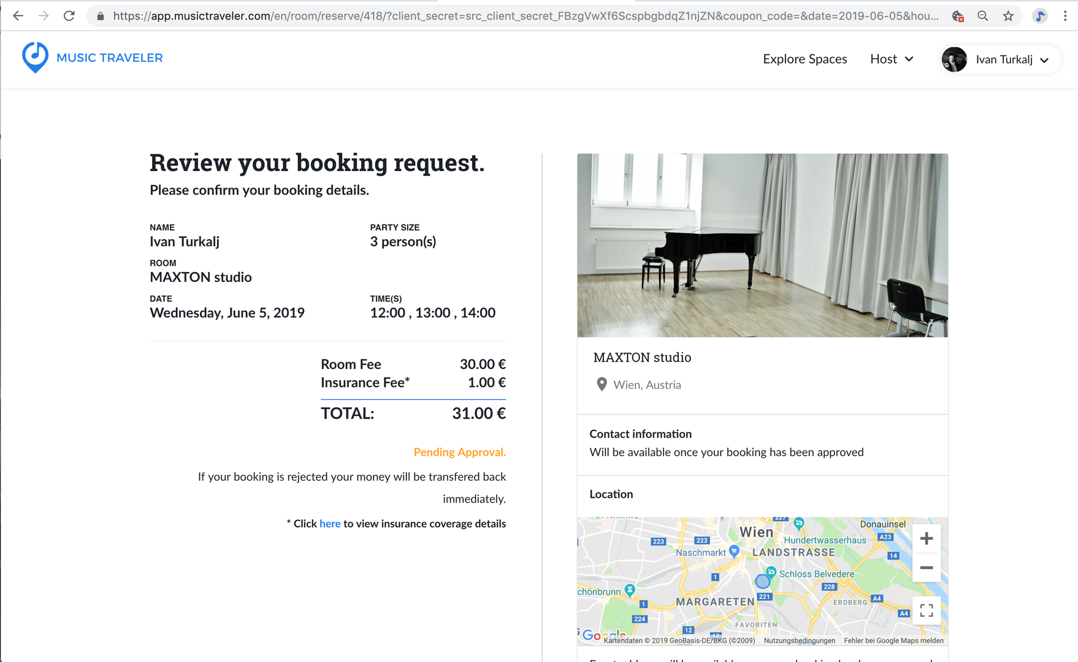Viewport: 1078px width, 662px height.
Task: Toggle fullscreen view of the map
Action: [x=926, y=610]
